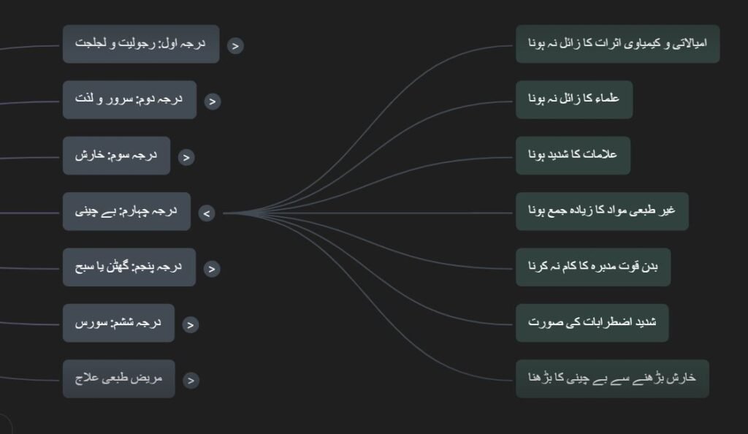Select the 'درجہ سوم: خارش' node
This screenshot has width=748, height=434.
[x=116, y=156]
